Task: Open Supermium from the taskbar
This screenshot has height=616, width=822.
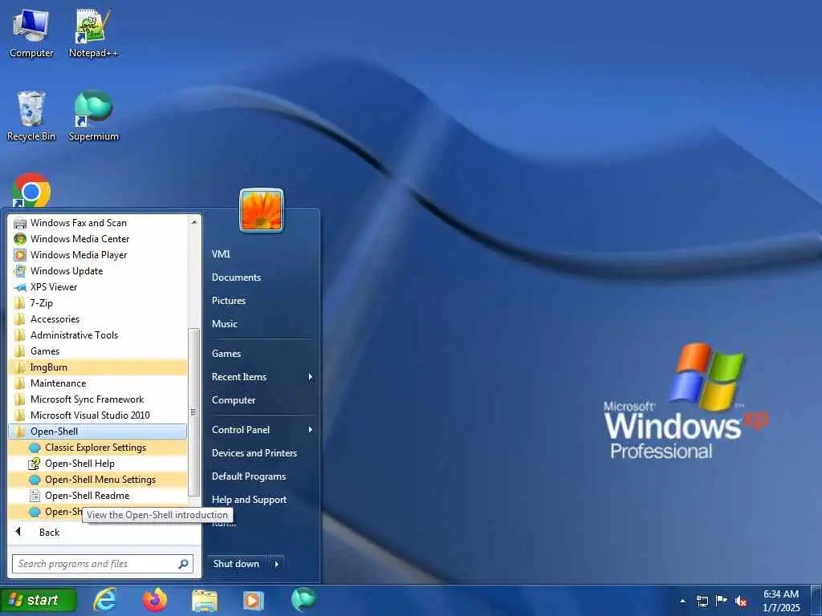Action: tap(303, 600)
